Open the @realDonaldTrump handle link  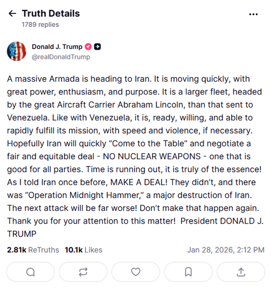coord(61,57)
